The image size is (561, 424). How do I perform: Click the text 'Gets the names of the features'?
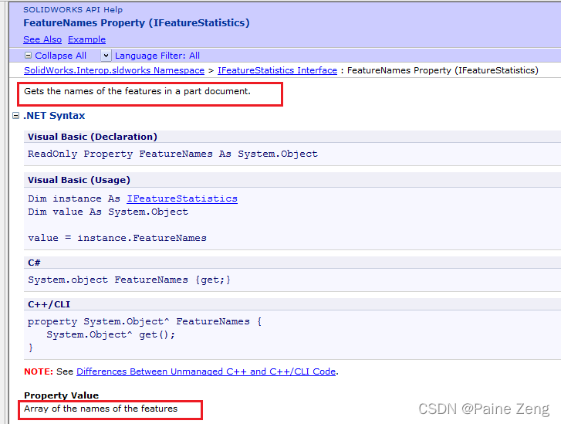(93, 91)
